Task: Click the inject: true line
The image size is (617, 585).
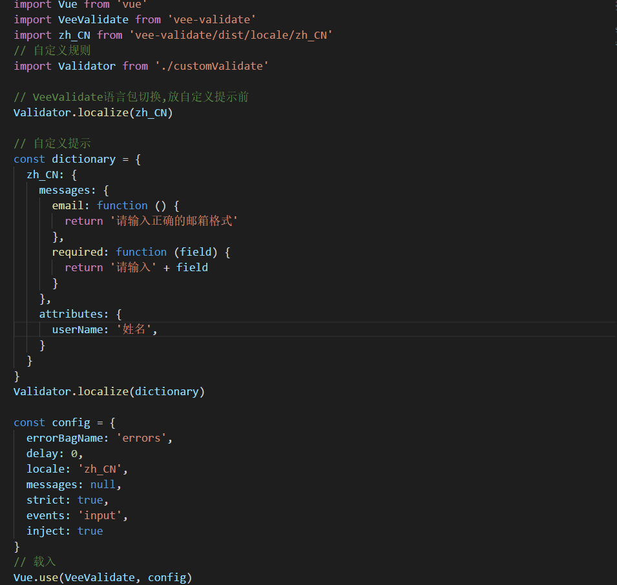Action: (65, 531)
